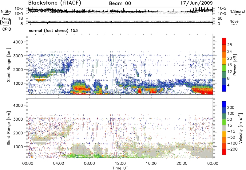The width and height of the screenshot is (246, 170).
Task: Click the blue swatch of Velocity colorbar
Action: point(224,104)
